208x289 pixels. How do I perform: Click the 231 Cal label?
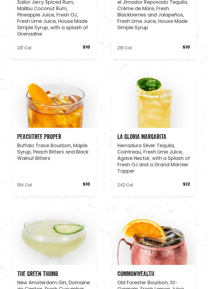[x=24, y=48]
